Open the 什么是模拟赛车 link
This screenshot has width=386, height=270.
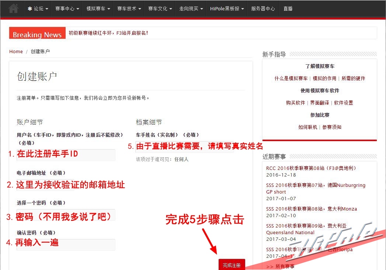291,78
